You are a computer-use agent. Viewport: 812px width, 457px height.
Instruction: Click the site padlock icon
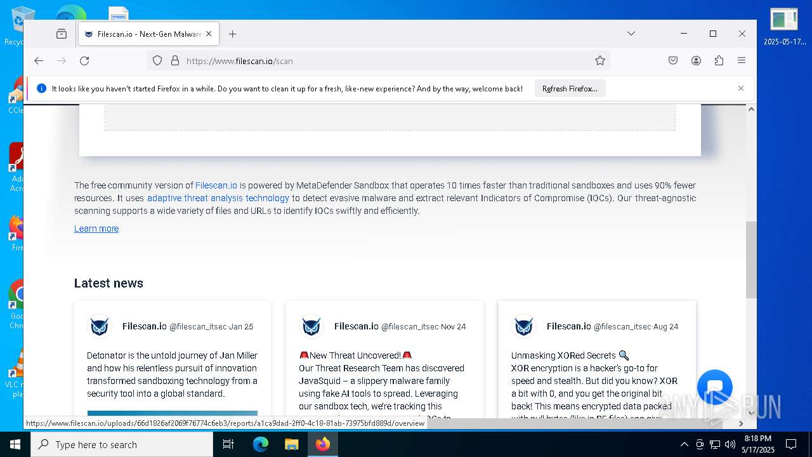[x=175, y=61]
